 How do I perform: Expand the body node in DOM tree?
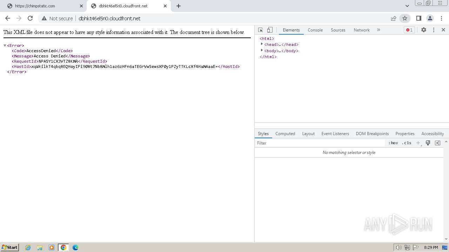tap(262, 50)
